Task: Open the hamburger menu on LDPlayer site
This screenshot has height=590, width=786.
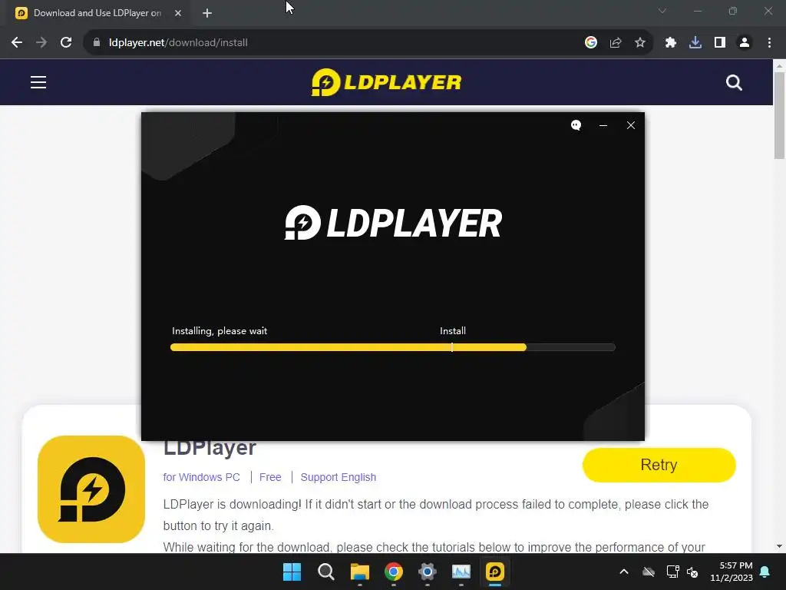Action: [38, 82]
